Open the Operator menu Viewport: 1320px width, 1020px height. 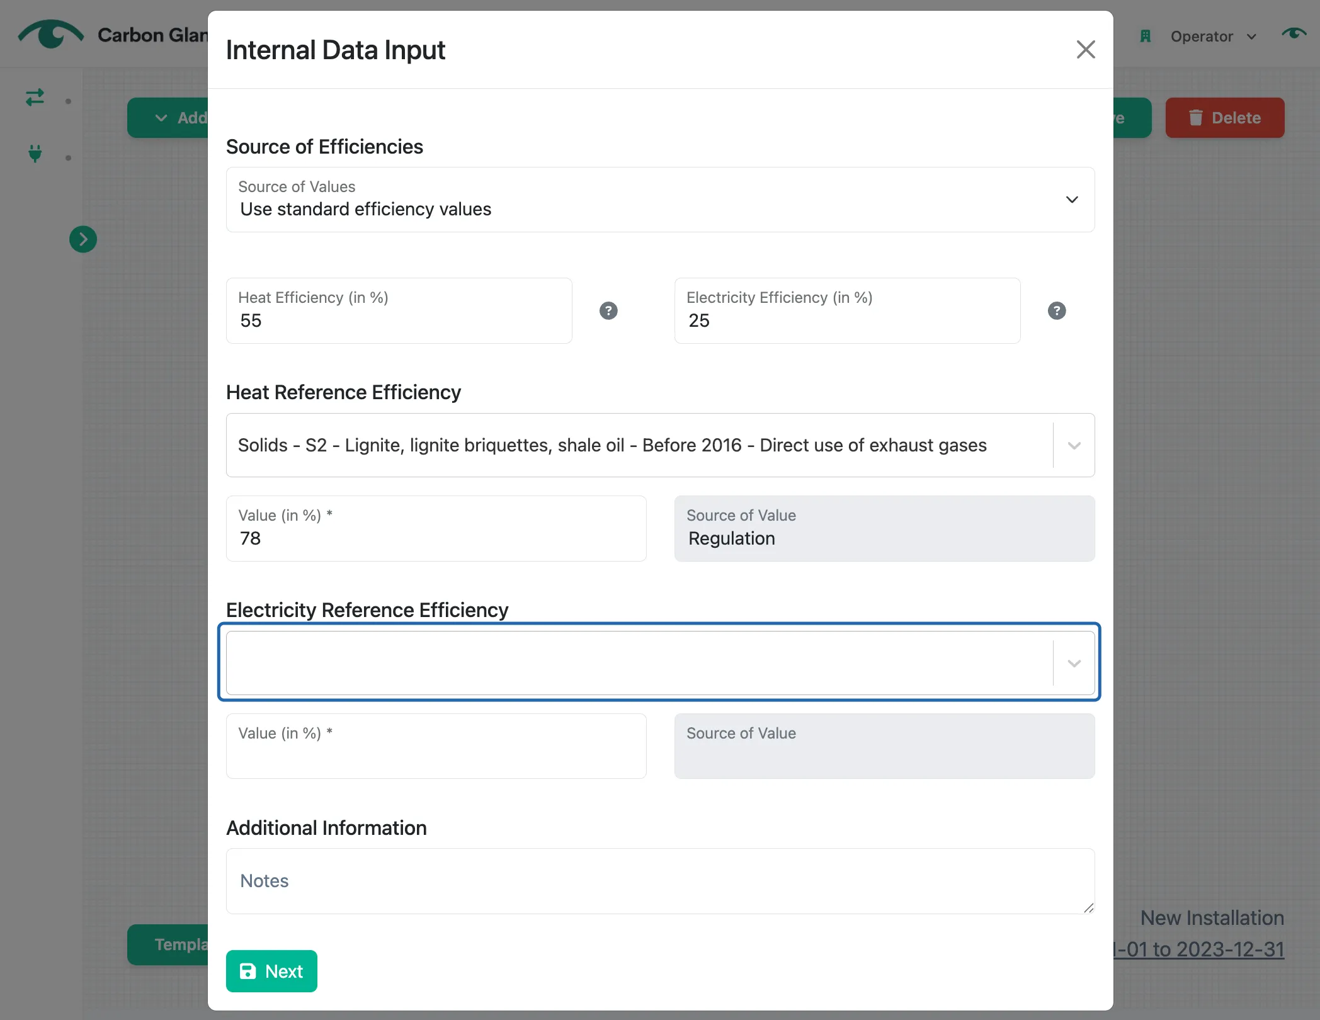click(x=1213, y=37)
